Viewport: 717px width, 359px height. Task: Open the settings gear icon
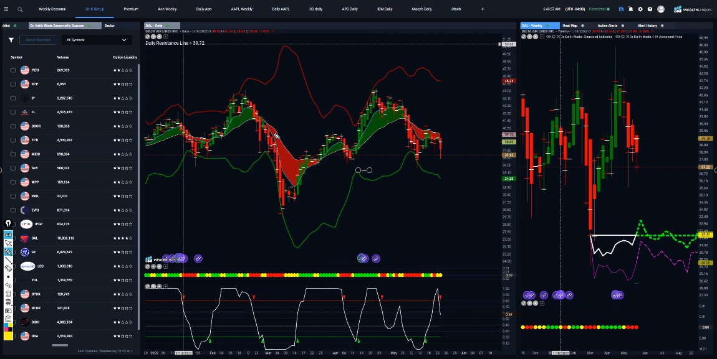(640, 9)
